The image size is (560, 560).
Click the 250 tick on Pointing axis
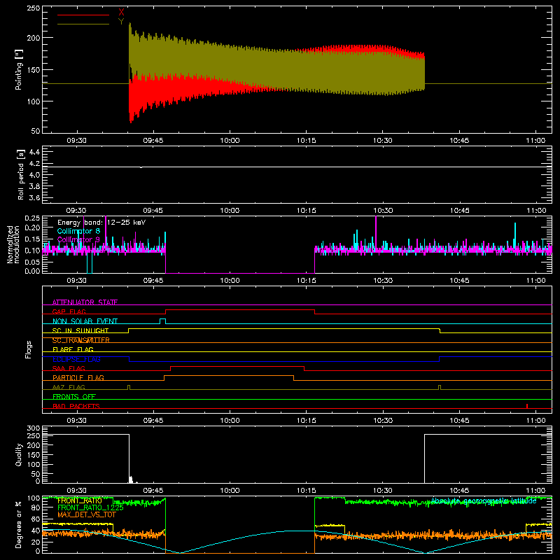(x=34, y=8)
